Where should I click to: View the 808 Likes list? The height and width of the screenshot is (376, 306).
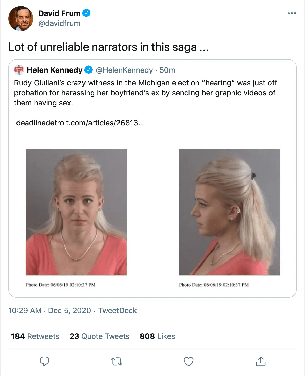point(157,336)
